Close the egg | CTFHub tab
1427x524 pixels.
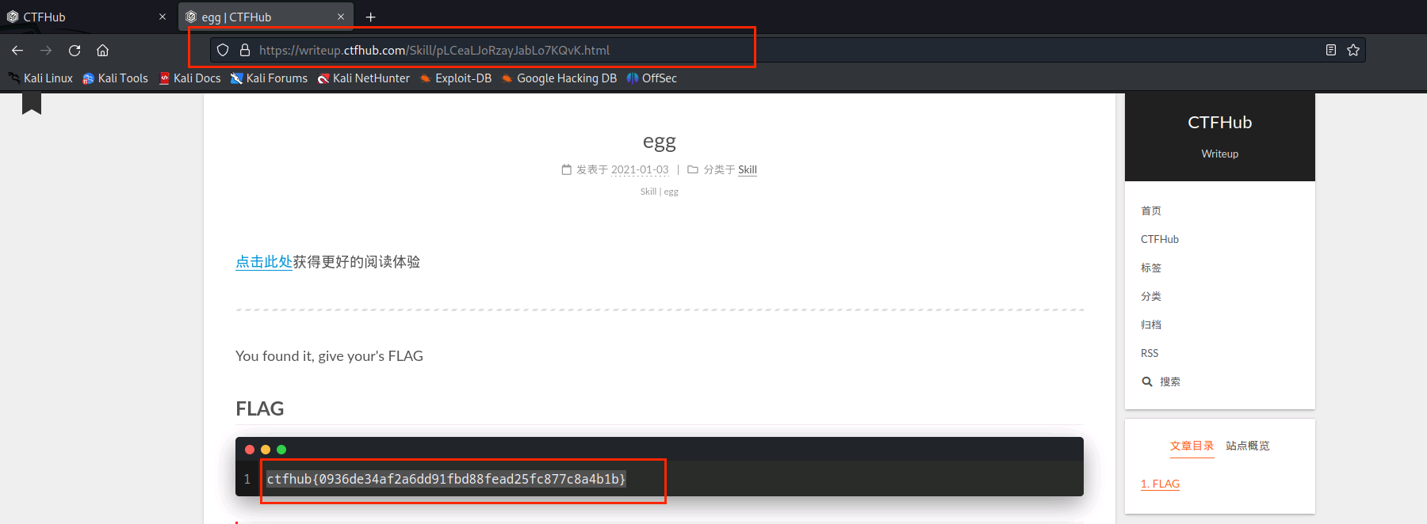tap(341, 17)
